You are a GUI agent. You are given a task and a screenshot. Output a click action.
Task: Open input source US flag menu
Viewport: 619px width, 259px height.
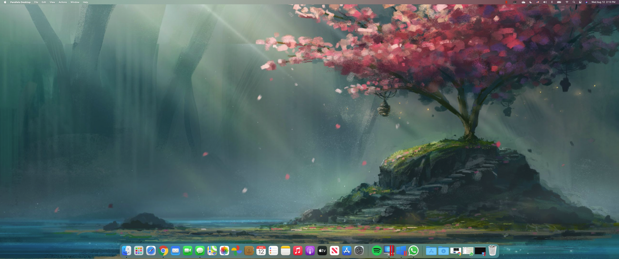pos(538,2)
